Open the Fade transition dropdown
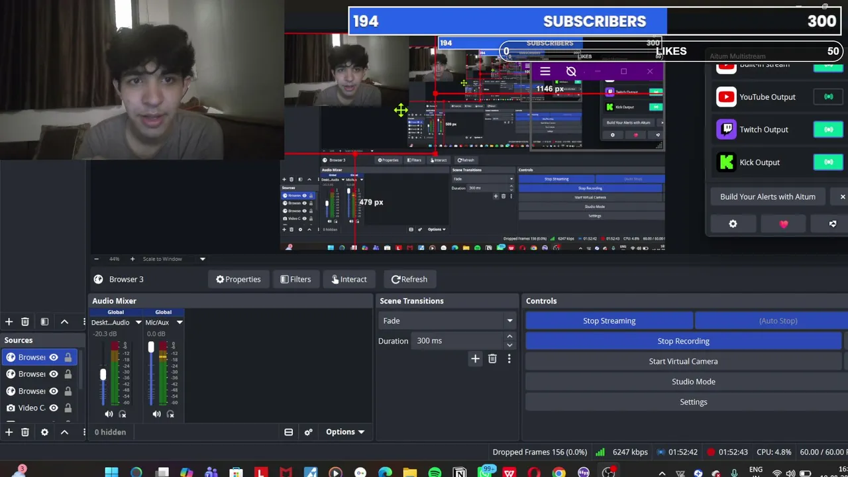The image size is (848, 477). 447,321
